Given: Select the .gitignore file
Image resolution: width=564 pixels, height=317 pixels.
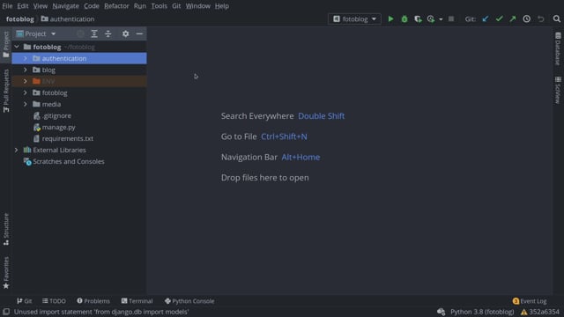Looking at the screenshot, I should tap(56, 115).
